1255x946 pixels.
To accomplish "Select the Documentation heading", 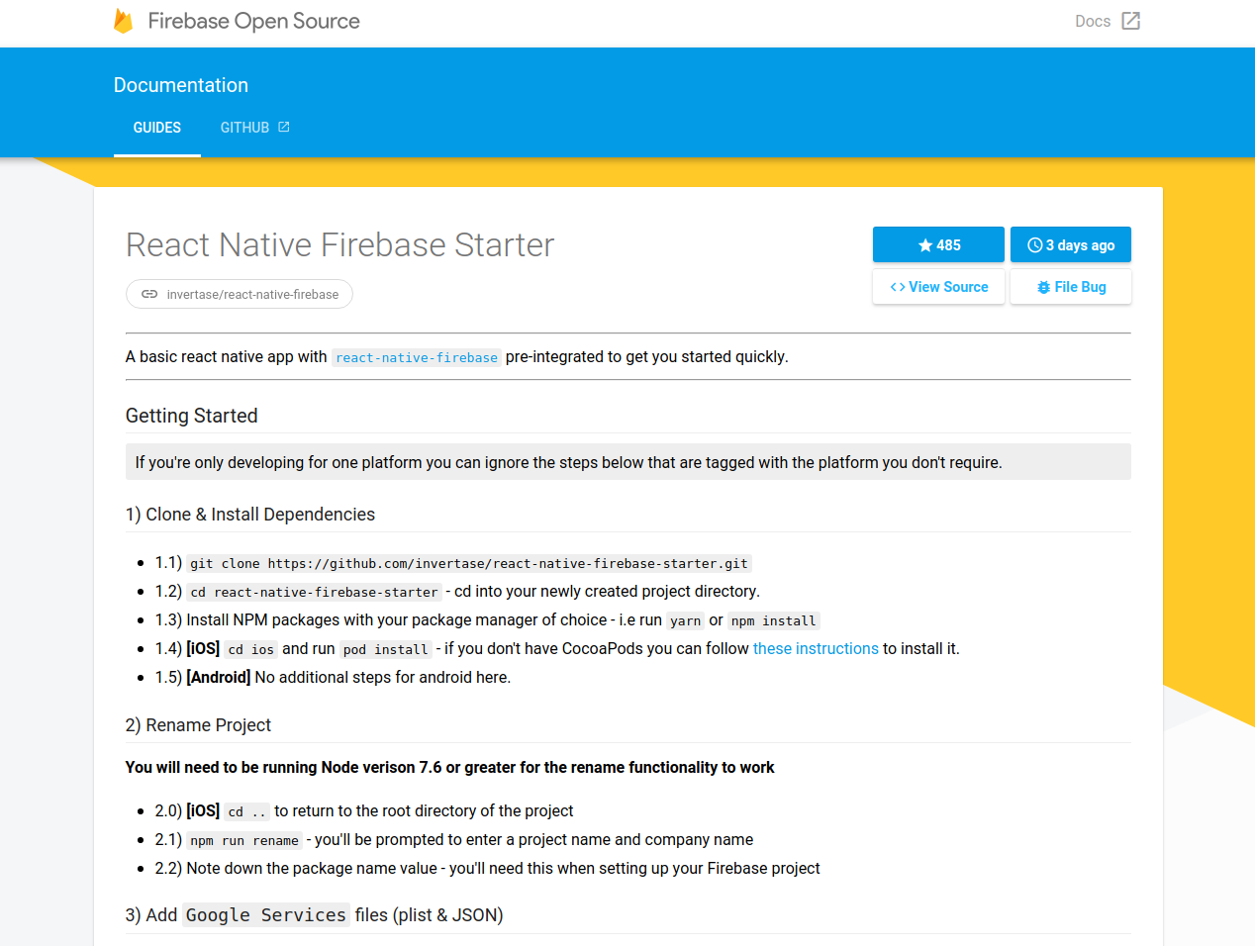I will click(180, 85).
